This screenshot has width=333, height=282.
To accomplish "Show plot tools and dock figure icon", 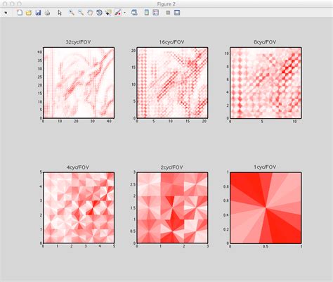I will [177, 13].
